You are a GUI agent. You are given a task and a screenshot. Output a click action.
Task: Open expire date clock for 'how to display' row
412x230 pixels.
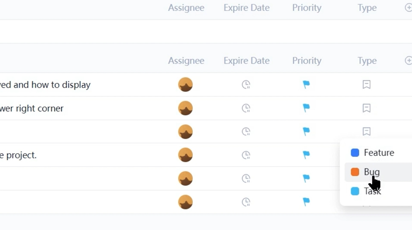(246, 85)
